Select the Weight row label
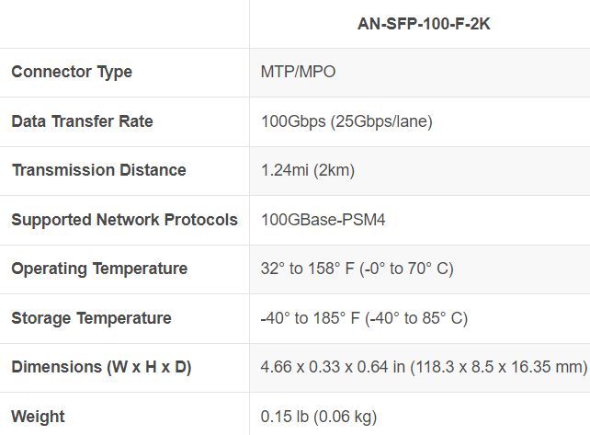The height and width of the screenshot is (435, 590). [x=36, y=417]
